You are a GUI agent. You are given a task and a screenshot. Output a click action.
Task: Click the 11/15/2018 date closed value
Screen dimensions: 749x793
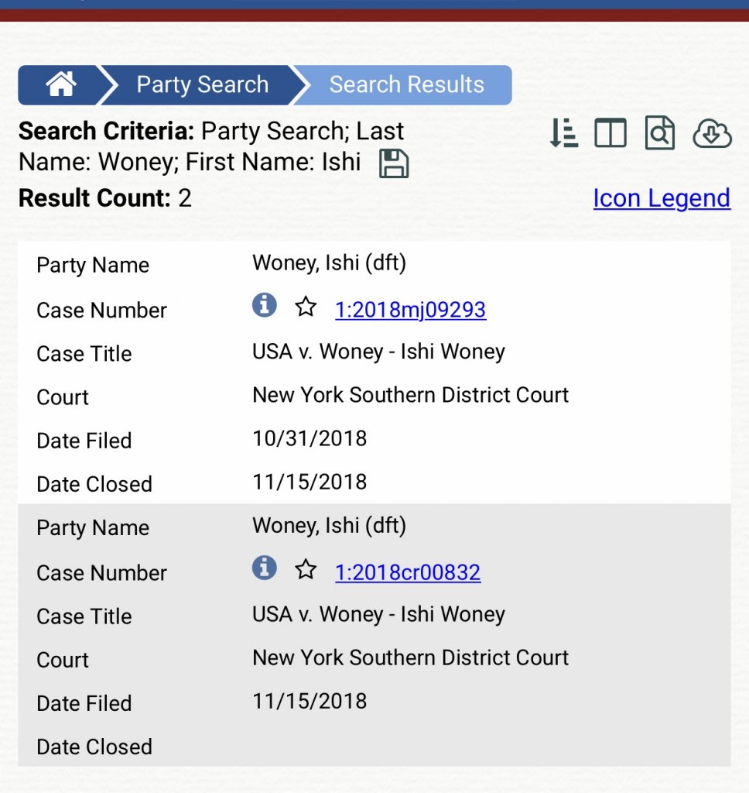310,482
